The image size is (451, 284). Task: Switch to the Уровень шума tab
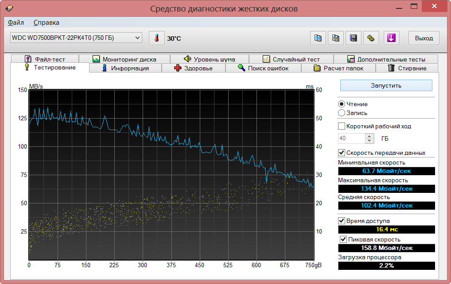coord(210,59)
